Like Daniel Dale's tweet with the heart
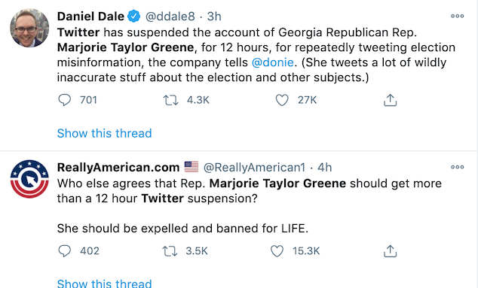 coord(282,100)
